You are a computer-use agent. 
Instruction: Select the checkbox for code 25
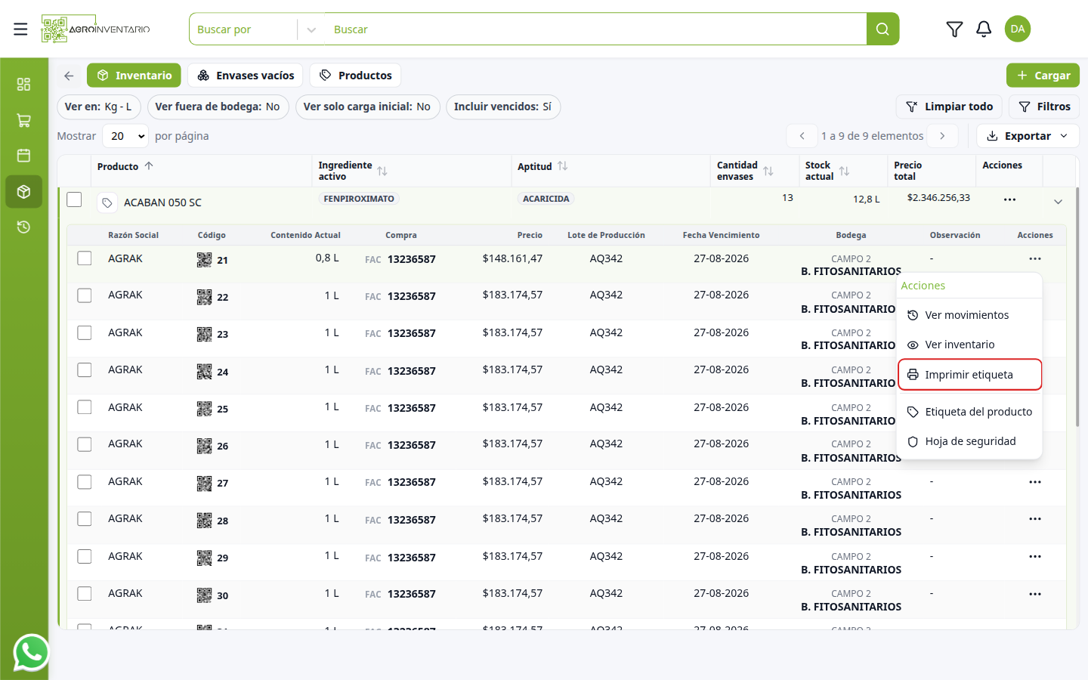click(85, 407)
